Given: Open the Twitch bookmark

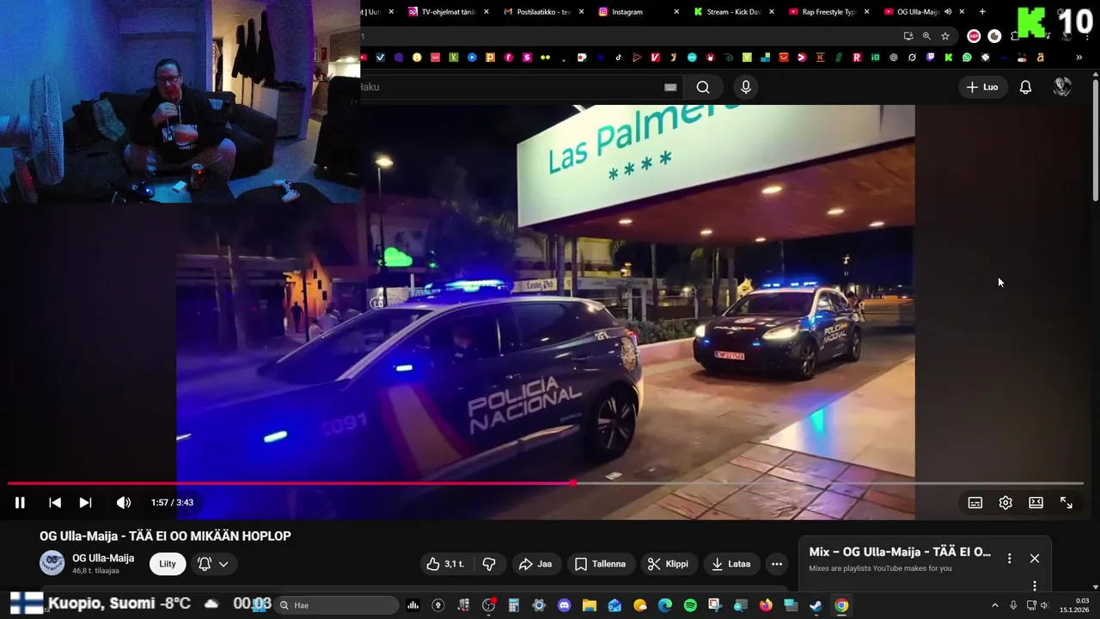Looking at the screenshot, I should tap(930, 58).
